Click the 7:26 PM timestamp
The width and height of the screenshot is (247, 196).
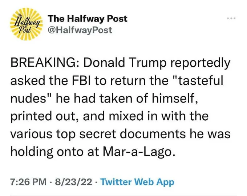[27, 181]
